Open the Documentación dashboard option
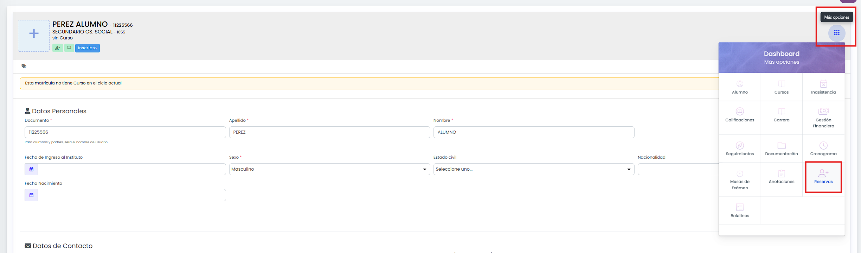861x253 pixels. point(781,149)
